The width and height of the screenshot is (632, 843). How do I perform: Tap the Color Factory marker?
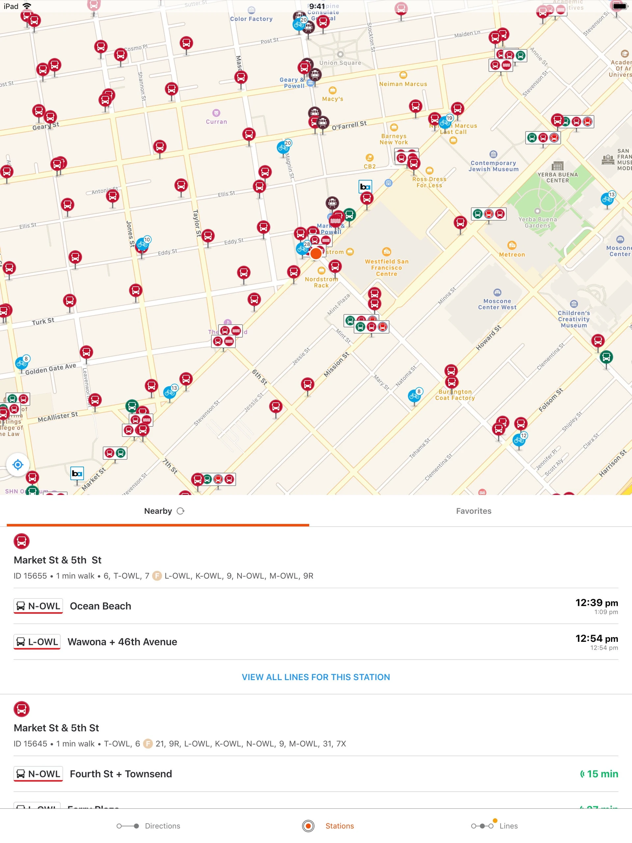tap(251, 10)
